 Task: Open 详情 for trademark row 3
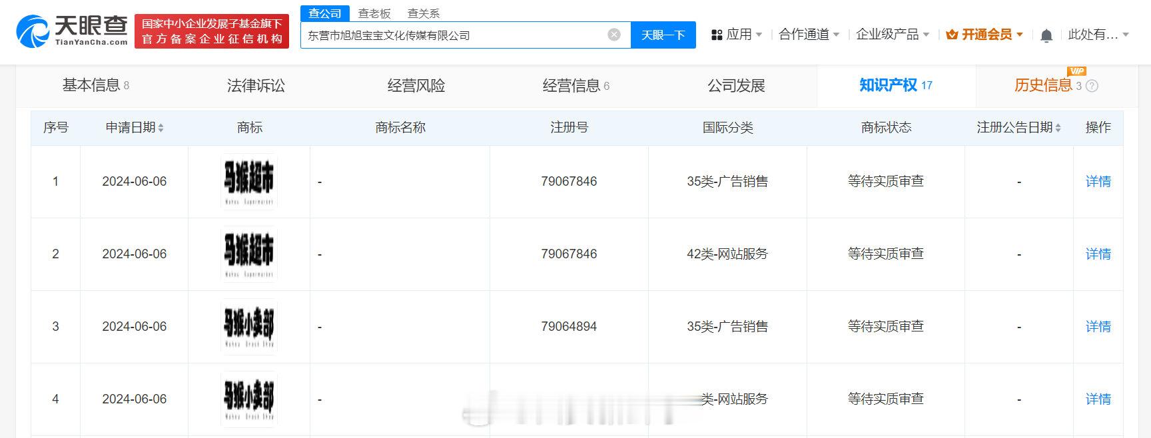[1098, 326]
